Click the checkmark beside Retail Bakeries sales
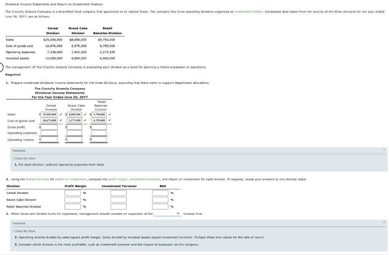The image size is (389, 255). point(109,114)
